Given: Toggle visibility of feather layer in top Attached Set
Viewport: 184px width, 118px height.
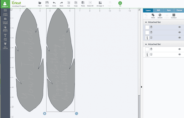Looking at the screenshot, I should click(179, 37).
